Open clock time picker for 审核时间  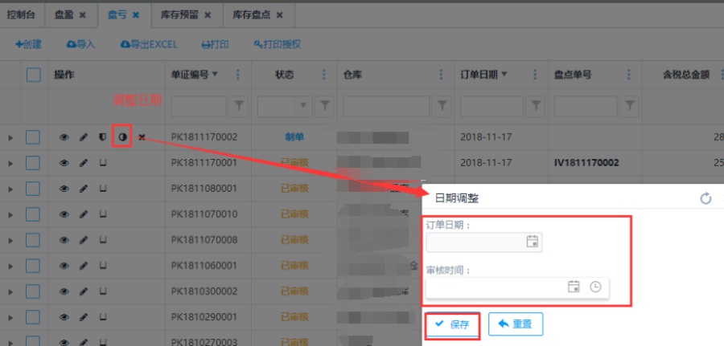[595, 287]
